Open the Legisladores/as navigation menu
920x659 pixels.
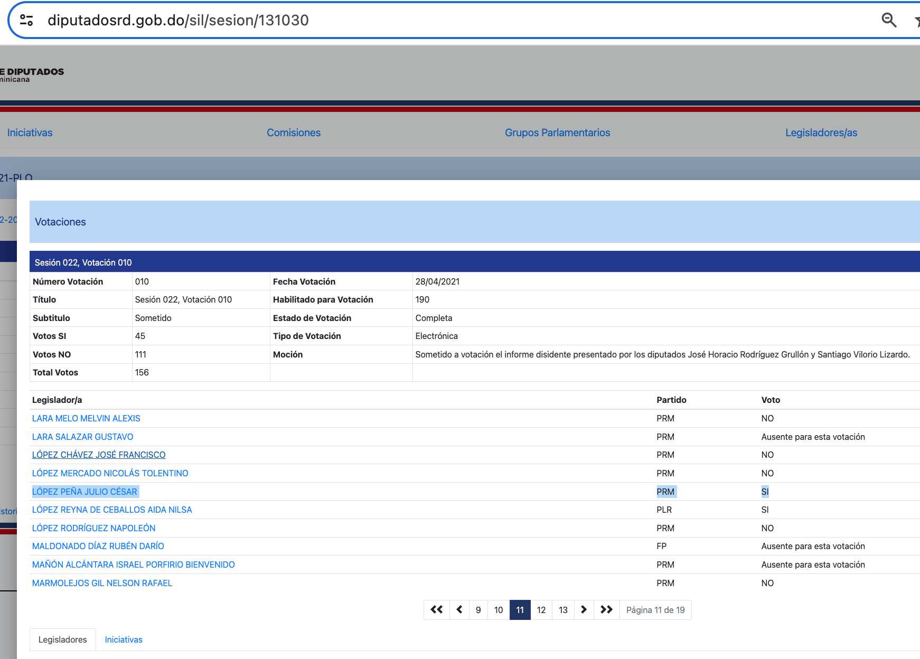tap(821, 133)
